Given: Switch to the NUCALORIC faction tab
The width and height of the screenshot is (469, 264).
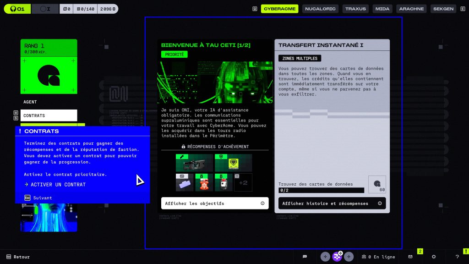Looking at the screenshot, I should coord(321,9).
